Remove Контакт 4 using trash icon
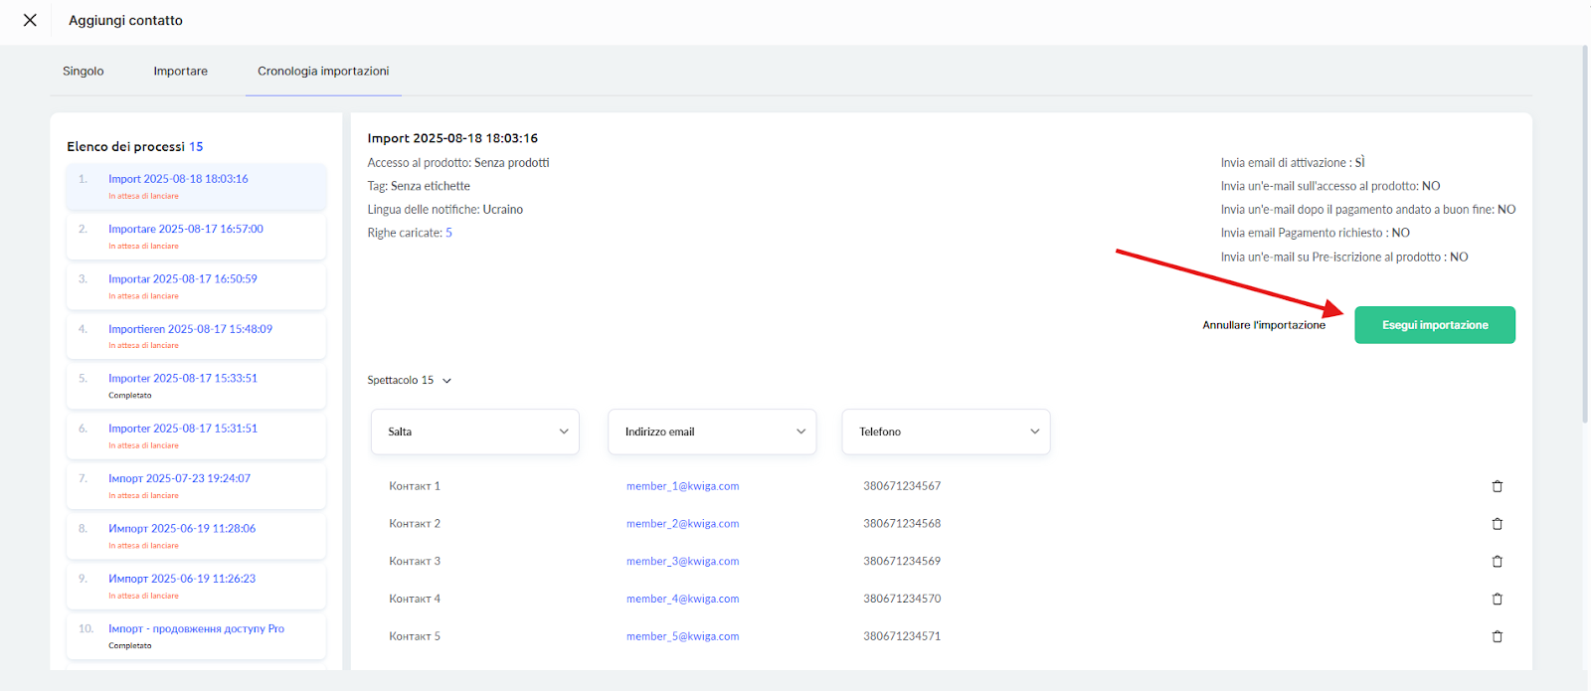Image resolution: width=1591 pixels, height=691 pixels. click(1497, 600)
